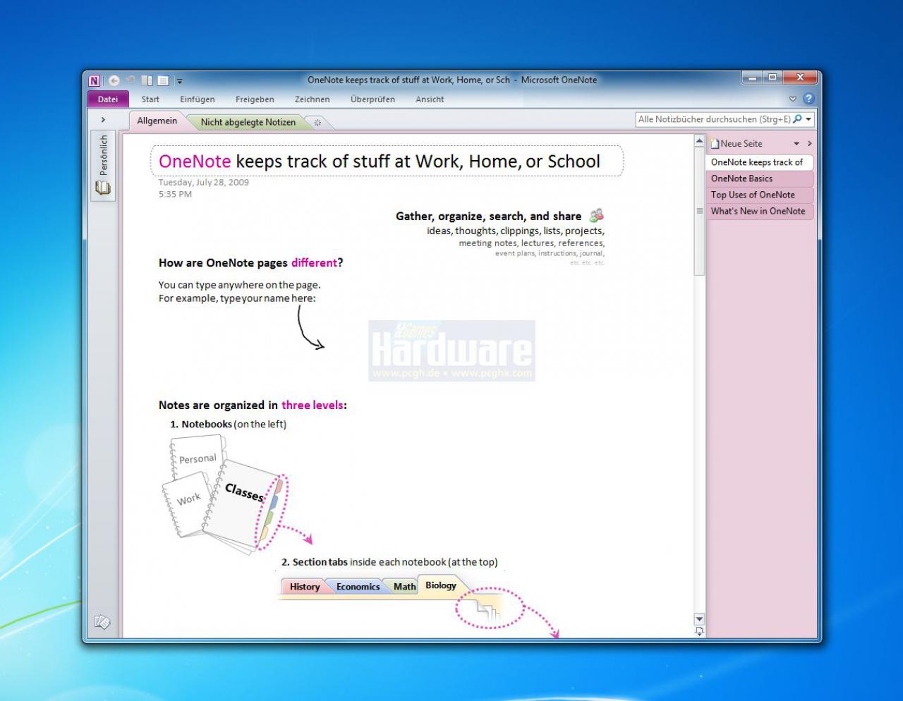
Task: Open the OneNote Basics page
Action: (x=759, y=178)
